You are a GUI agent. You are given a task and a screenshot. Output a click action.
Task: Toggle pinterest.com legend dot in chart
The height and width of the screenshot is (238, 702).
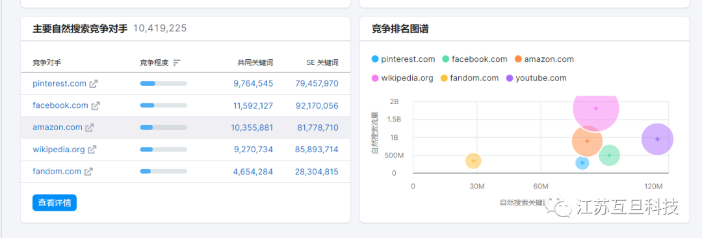click(375, 59)
